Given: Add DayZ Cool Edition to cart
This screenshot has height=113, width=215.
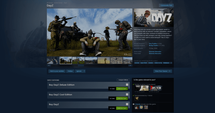Looking at the screenshot, I should tap(122, 98).
